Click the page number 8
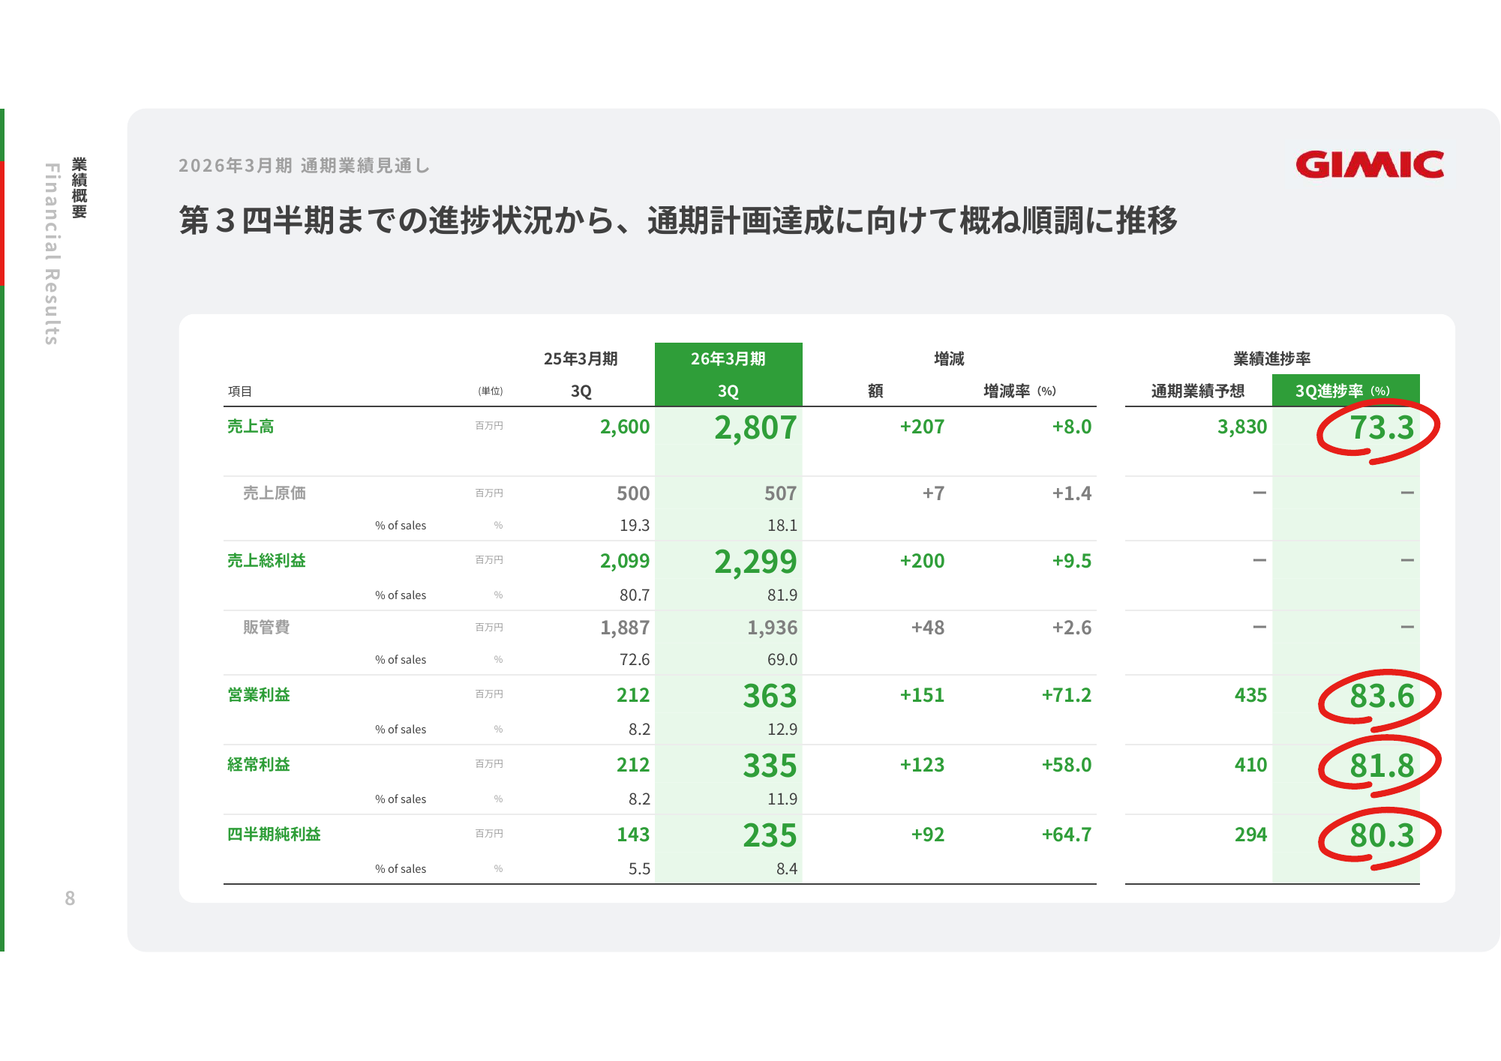Viewport: 1501px width, 1061px height. [70, 898]
